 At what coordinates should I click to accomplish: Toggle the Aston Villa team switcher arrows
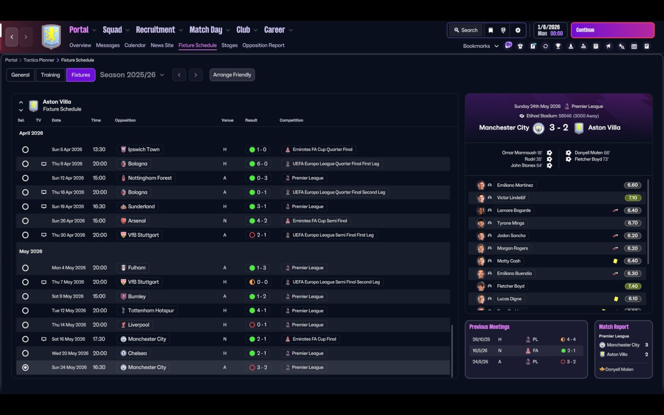tap(21, 106)
